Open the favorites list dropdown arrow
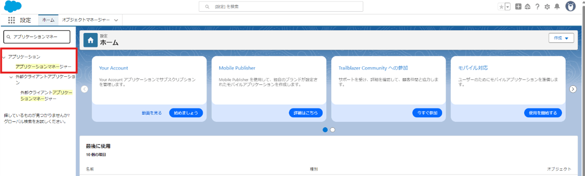 coord(507,7)
